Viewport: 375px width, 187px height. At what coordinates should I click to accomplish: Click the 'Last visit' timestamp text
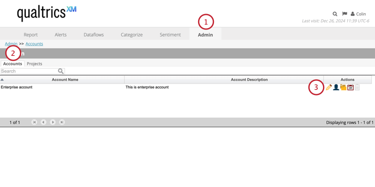click(x=335, y=21)
